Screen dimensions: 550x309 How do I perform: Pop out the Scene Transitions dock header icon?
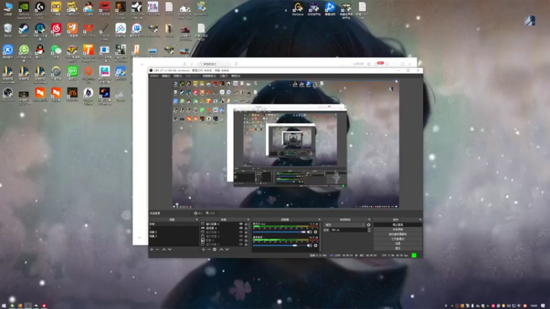click(x=369, y=220)
